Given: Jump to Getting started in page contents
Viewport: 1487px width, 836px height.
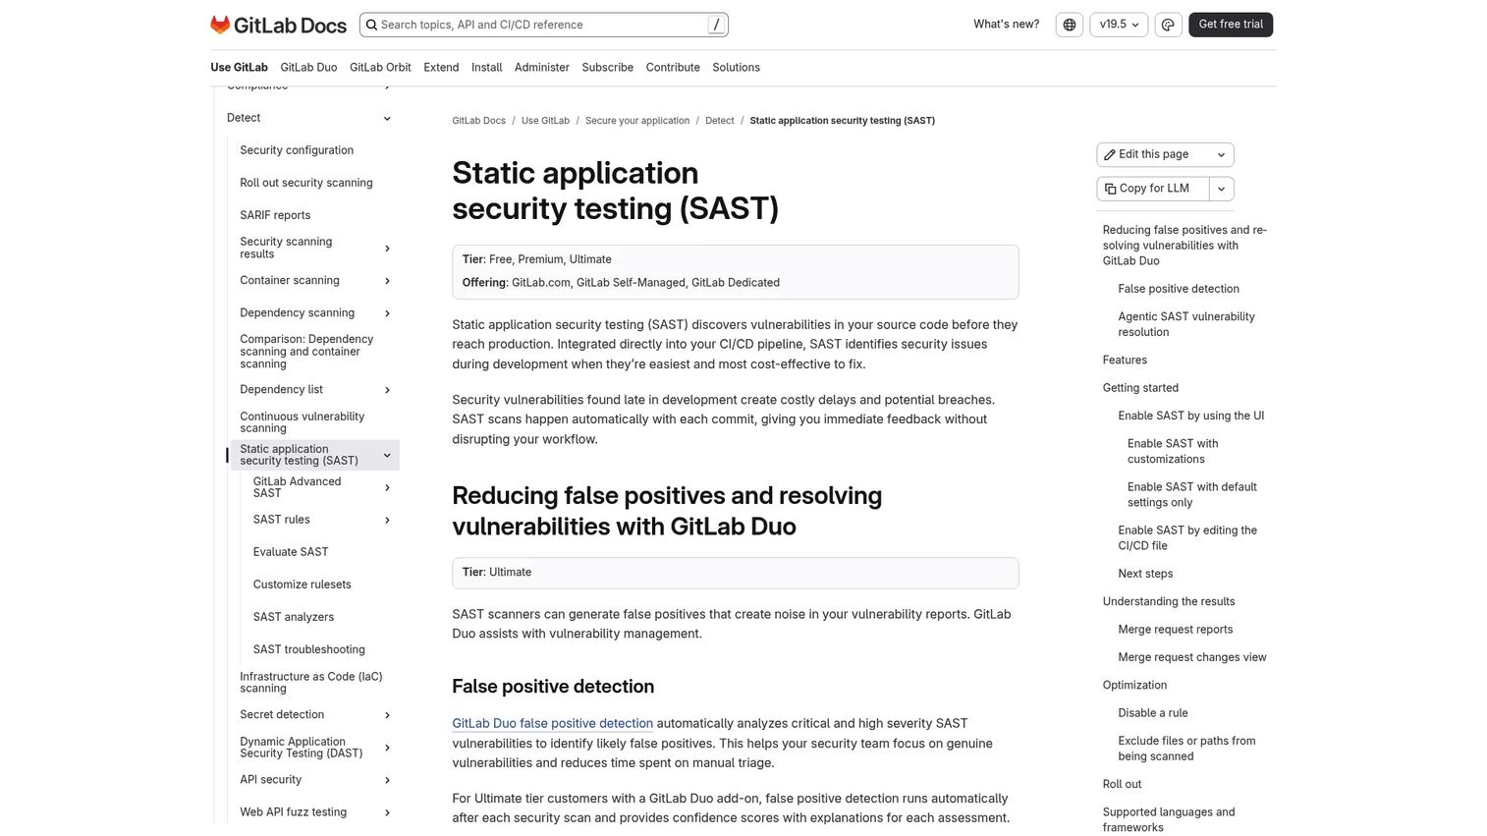Looking at the screenshot, I should pos(1140,388).
